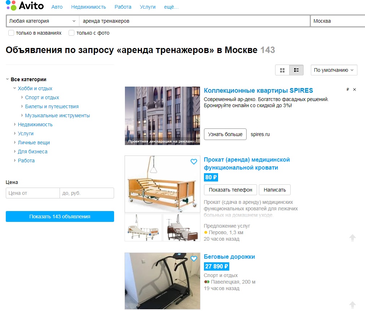The width and height of the screenshot is (365, 311).
Task: Click the 'до, руб.' price input
Action: tap(87, 193)
